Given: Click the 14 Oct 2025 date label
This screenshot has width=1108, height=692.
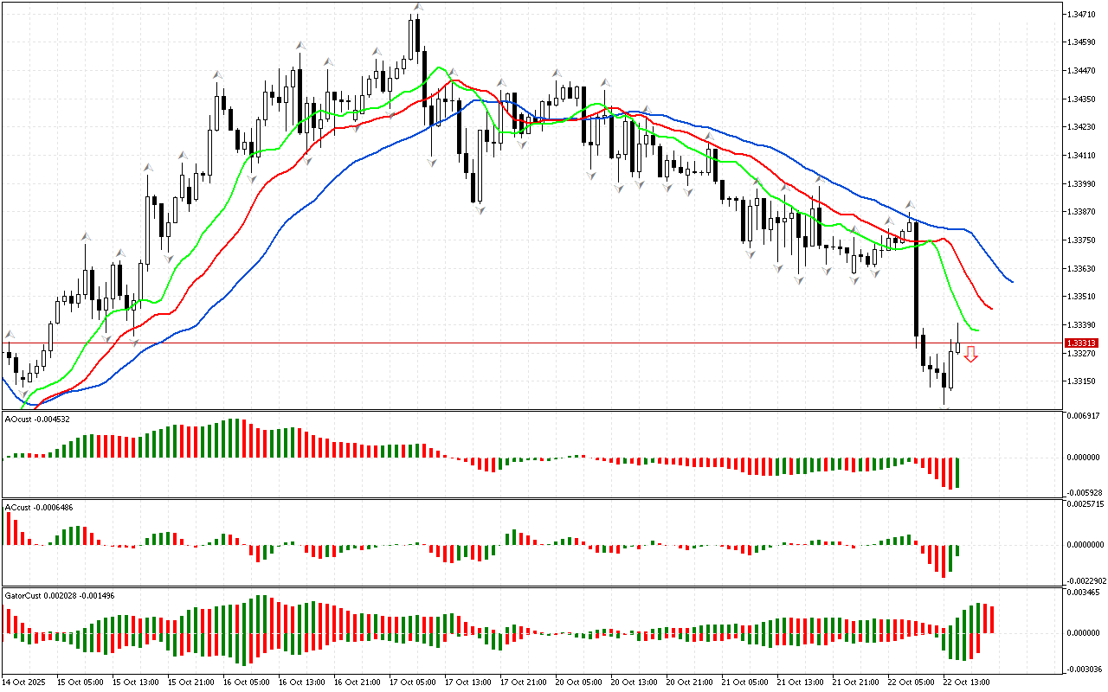Looking at the screenshot, I should (x=25, y=682).
